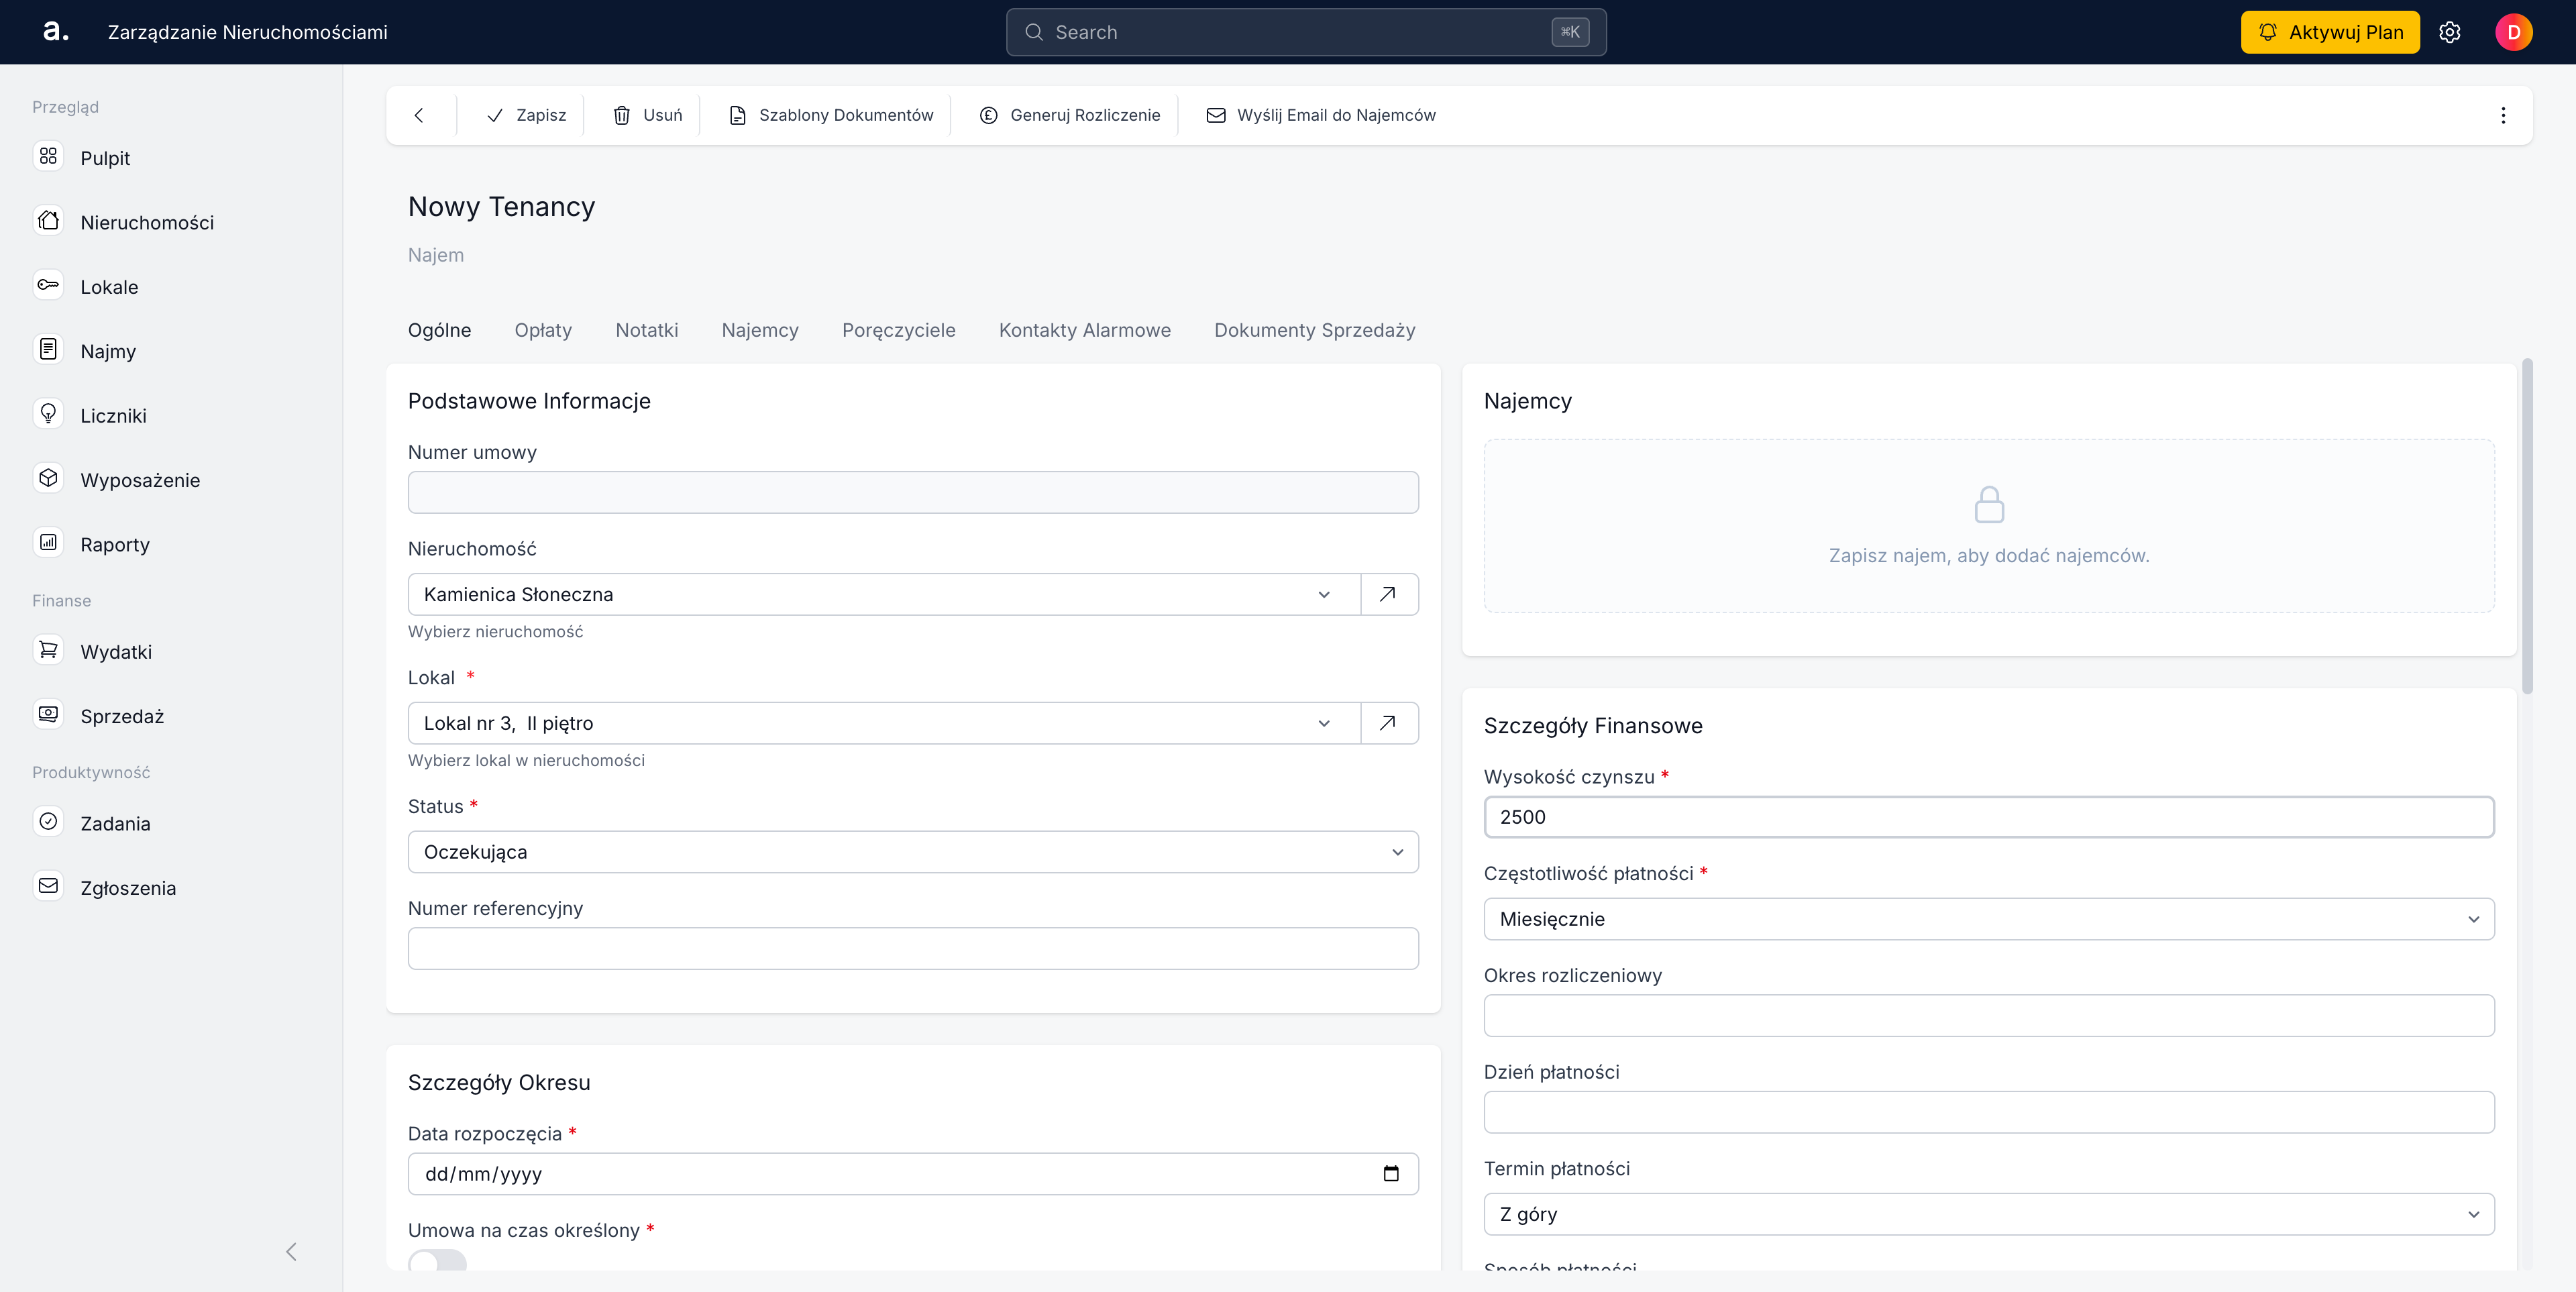Image resolution: width=2576 pixels, height=1292 pixels.
Task: Open the user avatar D menu
Action: click(x=2513, y=32)
